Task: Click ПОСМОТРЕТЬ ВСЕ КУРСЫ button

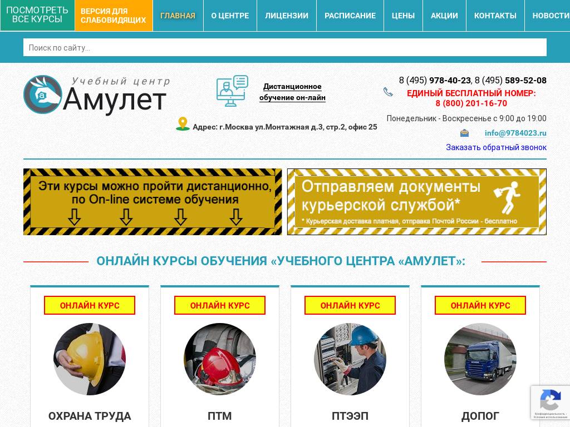Action: (x=36, y=16)
